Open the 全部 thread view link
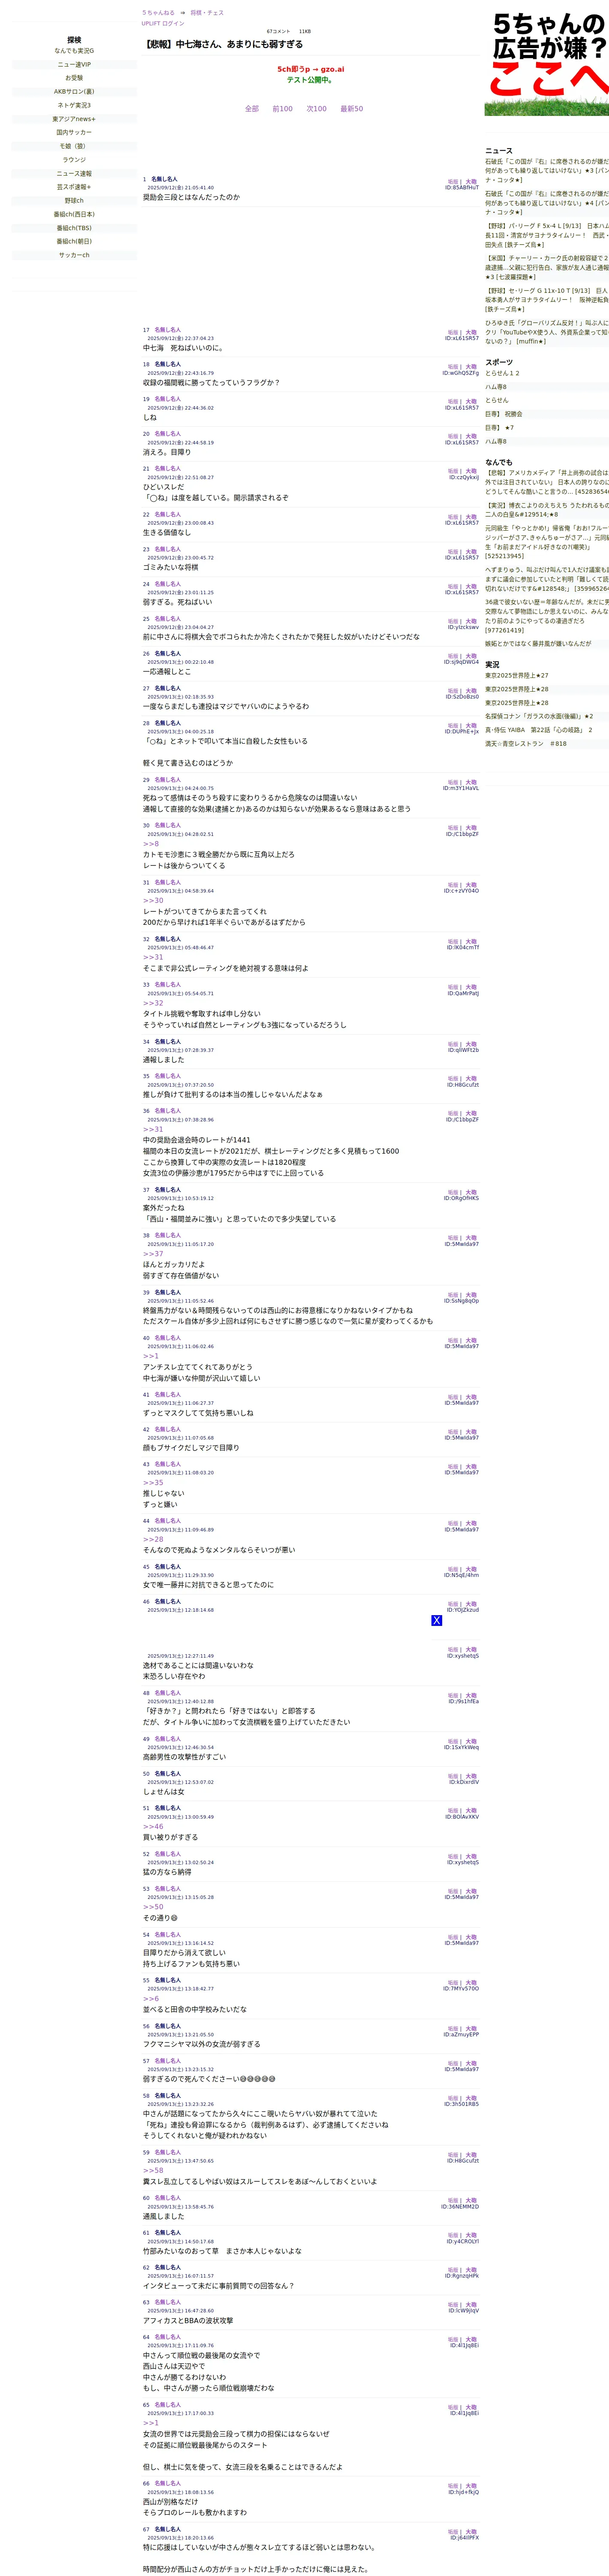The width and height of the screenshot is (609, 2576). [252, 109]
